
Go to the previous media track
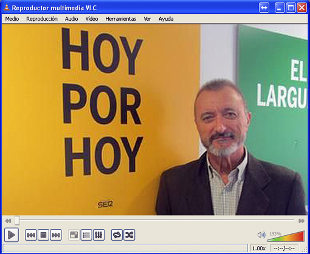(x=31, y=235)
